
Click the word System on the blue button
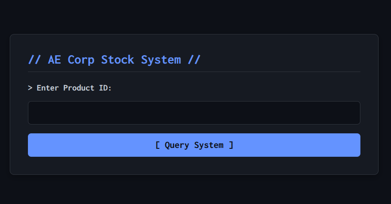click(x=209, y=145)
